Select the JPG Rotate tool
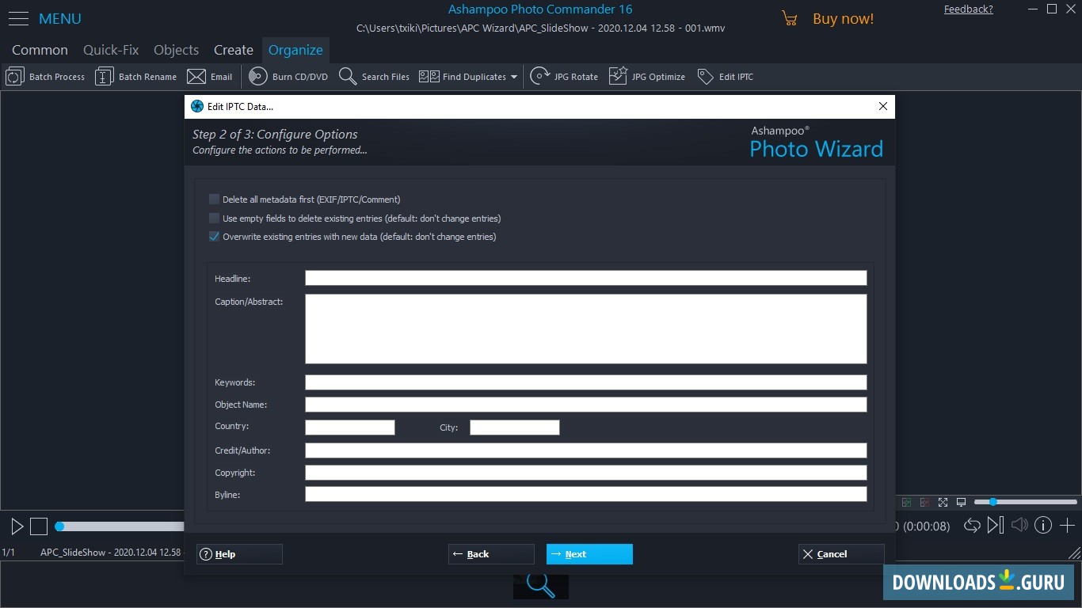Image resolution: width=1082 pixels, height=608 pixels. (564, 76)
